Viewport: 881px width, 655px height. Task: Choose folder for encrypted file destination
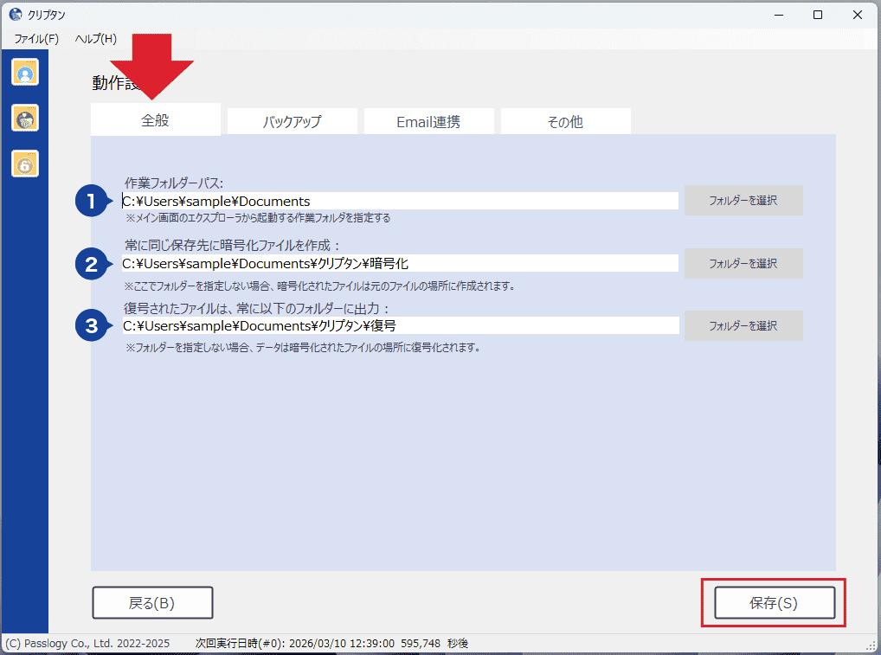[743, 263]
